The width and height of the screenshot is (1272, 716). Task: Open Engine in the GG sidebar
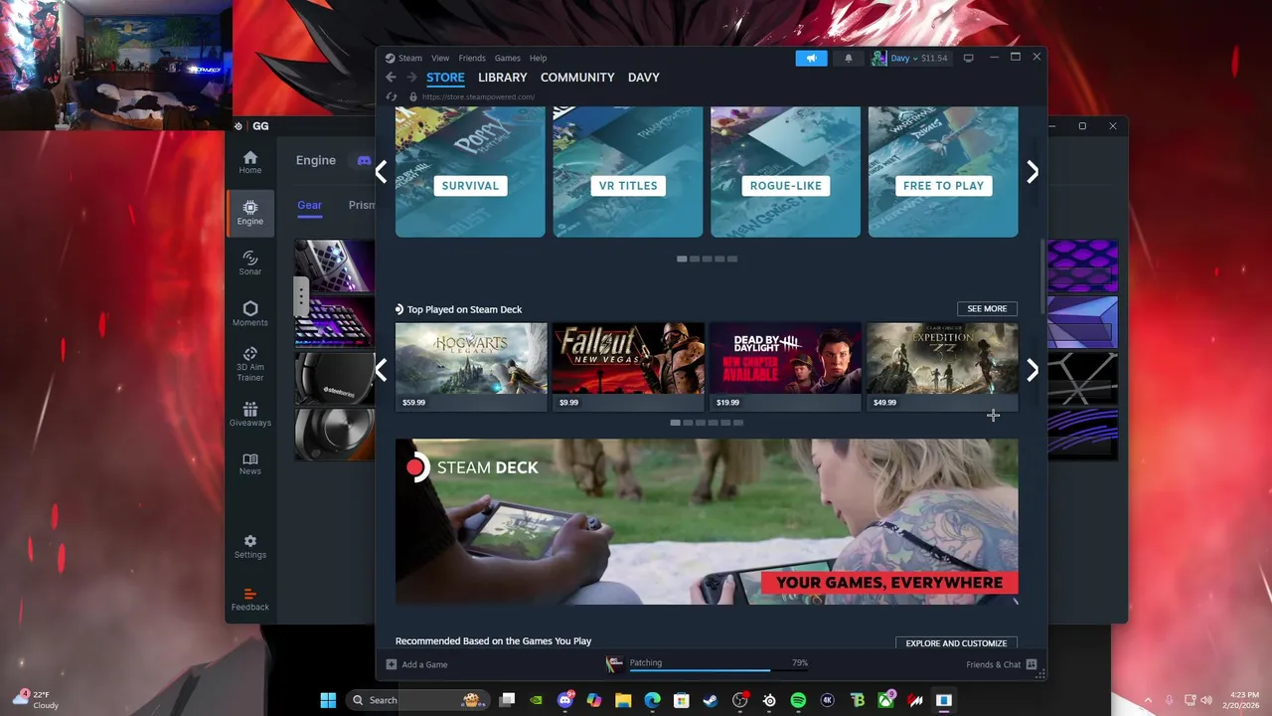[x=250, y=212]
